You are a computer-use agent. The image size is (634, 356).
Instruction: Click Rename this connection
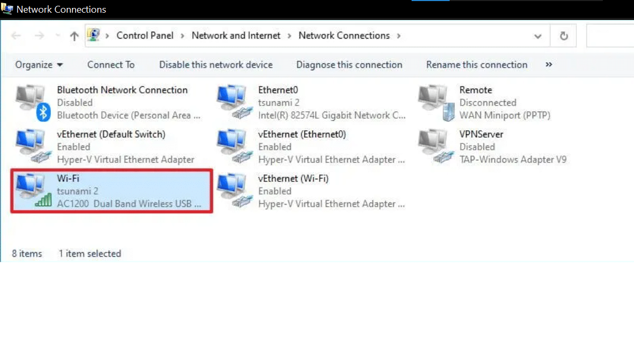coord(477,65)
